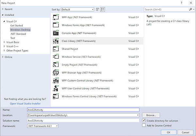Select the Shared Project template icon
The image size is (196, 136).
(55, 49)
